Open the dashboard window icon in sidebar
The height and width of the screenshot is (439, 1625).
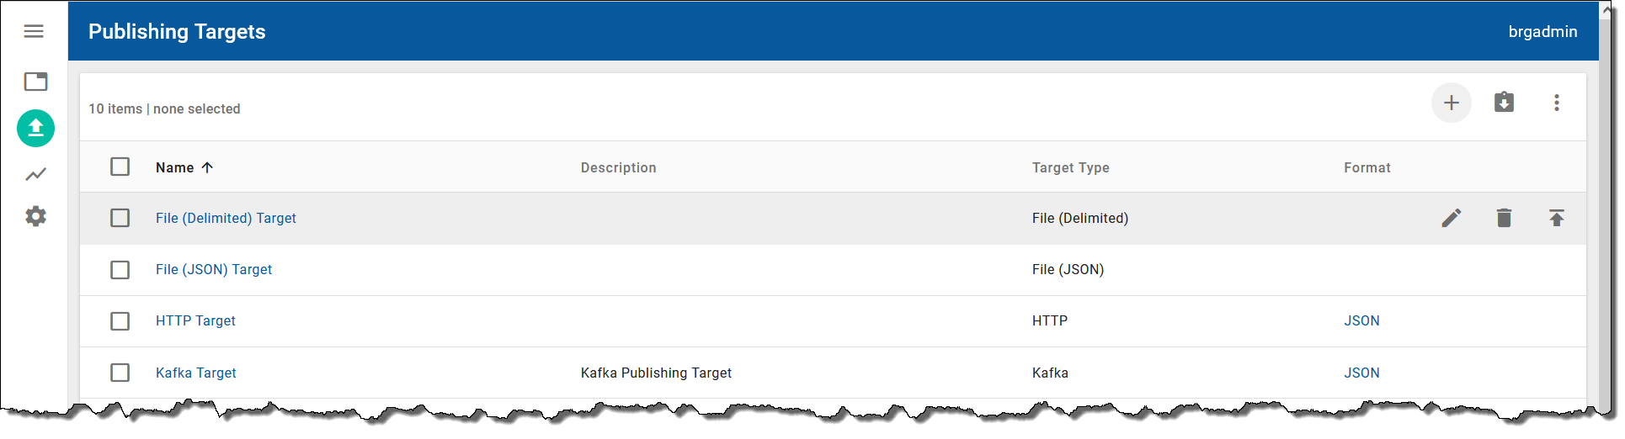tap(35, 82)
